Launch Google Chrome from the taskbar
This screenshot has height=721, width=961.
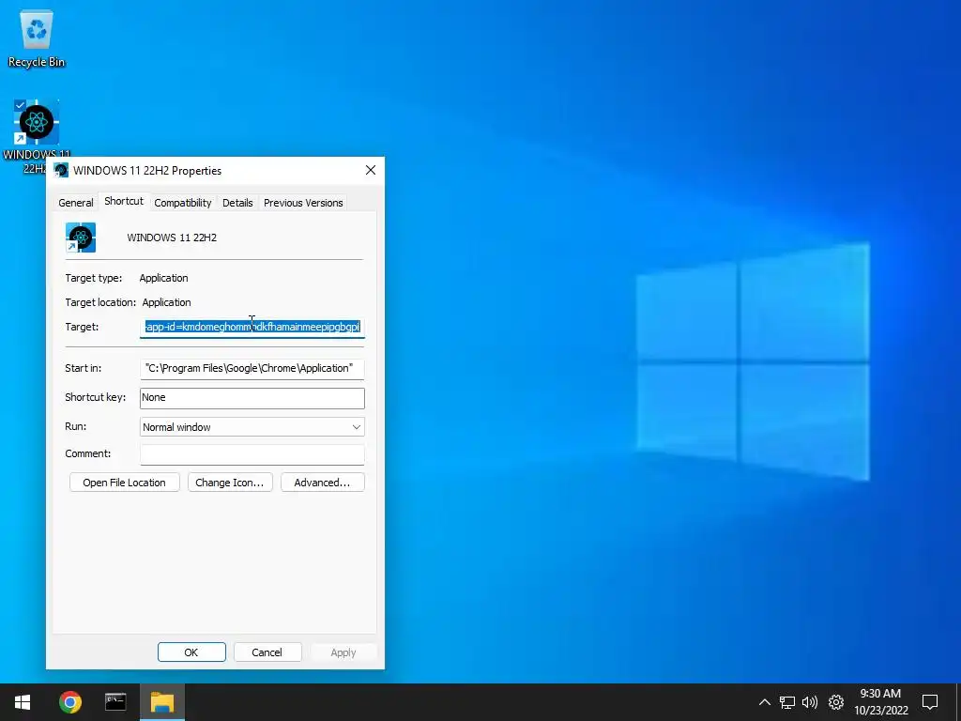click(x=69, y=702)
